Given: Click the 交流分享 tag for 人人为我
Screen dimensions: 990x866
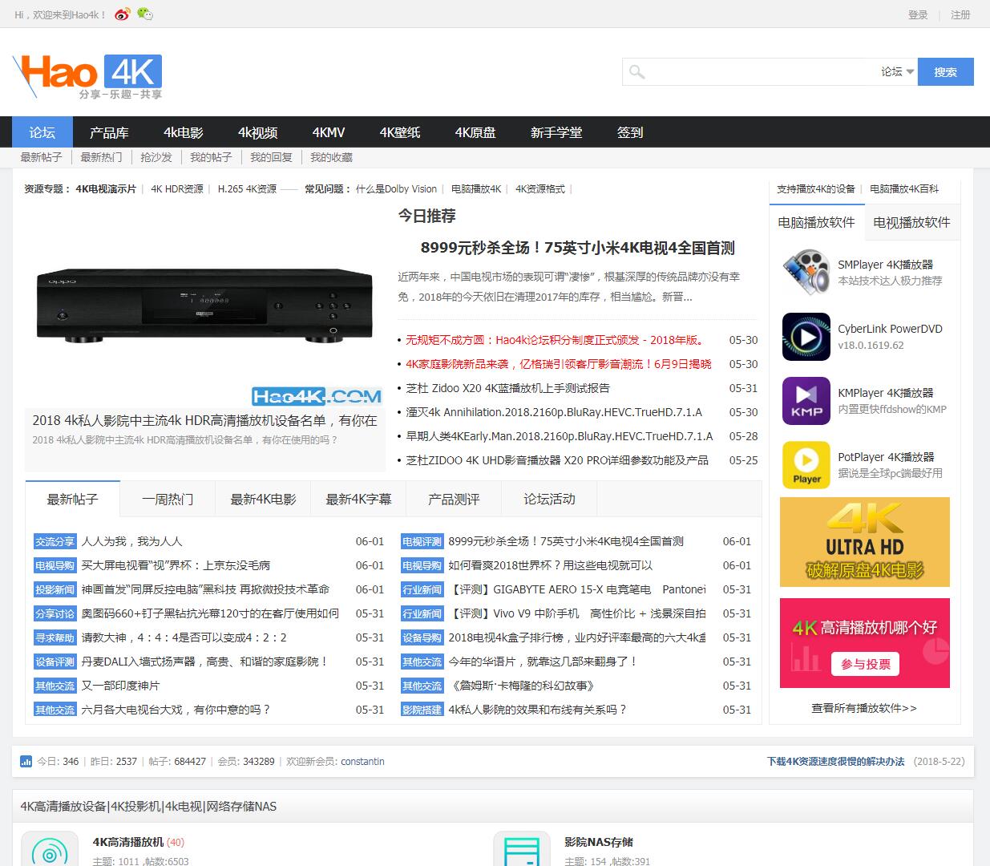Looking at the screenshot, I should 55,541.
